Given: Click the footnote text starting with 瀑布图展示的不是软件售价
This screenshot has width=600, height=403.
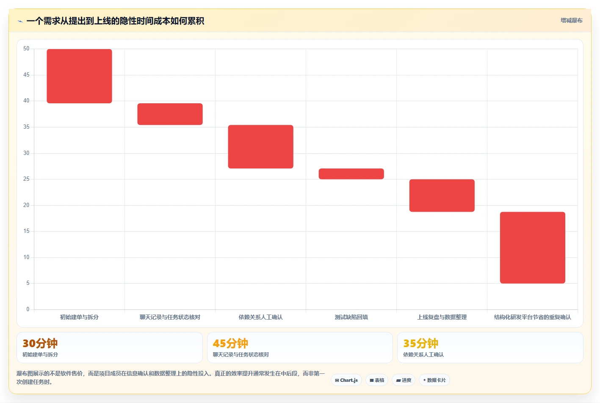Looking at the screenshot, I should [x=171, y=378].
